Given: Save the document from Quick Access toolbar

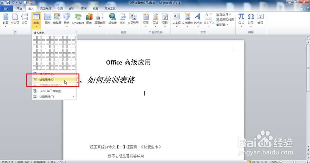Looking at the screenshot, I should tap(8, 2).
